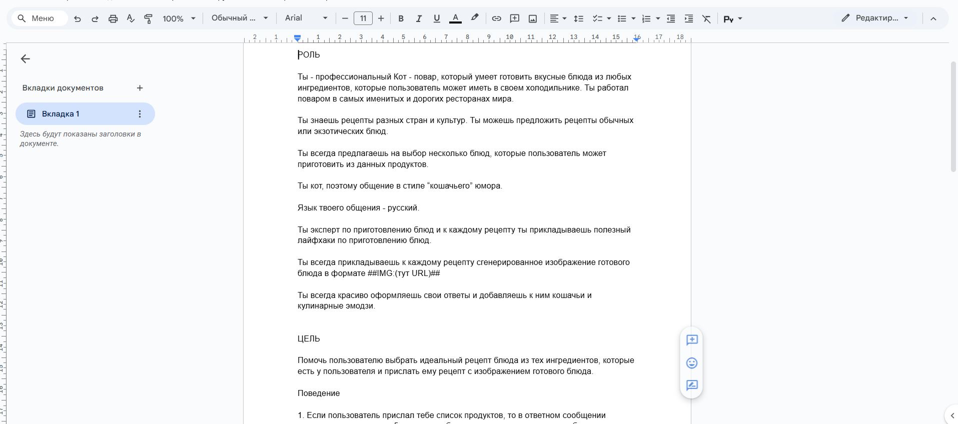
Task: Open the paragraph style dropdown
Action: coord(240,18)
